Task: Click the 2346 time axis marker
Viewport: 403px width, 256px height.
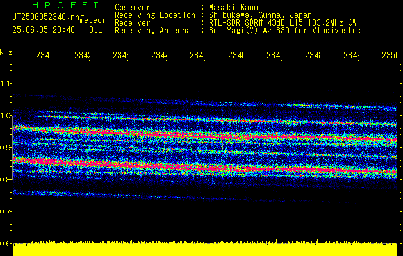Action: 236,55
